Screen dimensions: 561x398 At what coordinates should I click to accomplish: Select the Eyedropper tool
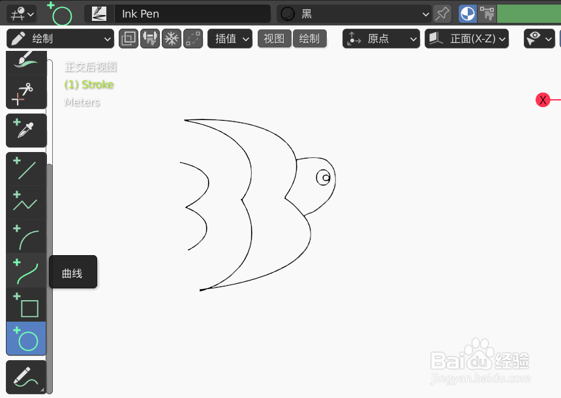click(x=26, y=130)
